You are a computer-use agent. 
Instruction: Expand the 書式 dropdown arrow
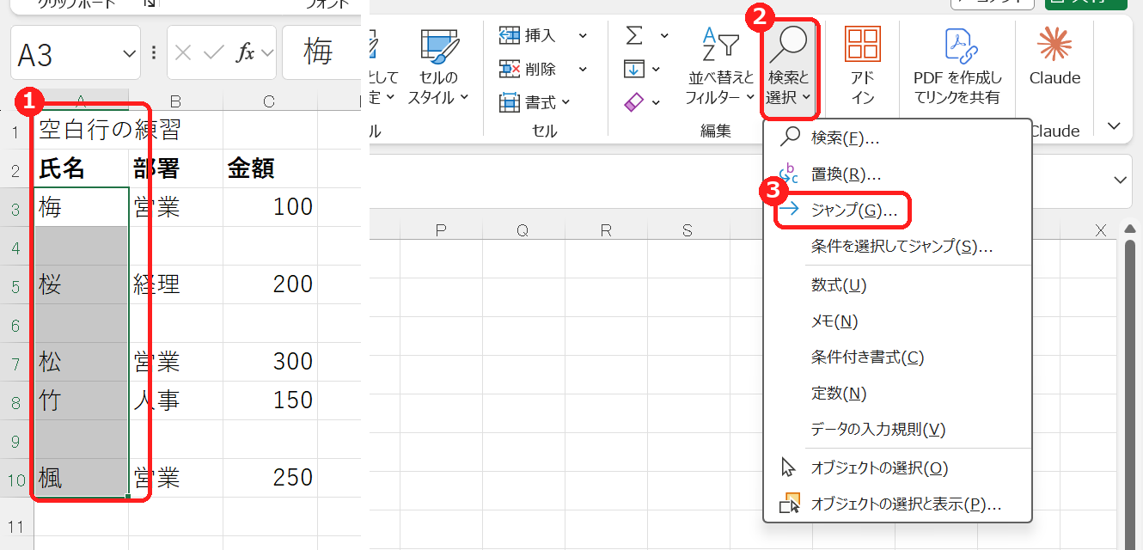point(565,102)
